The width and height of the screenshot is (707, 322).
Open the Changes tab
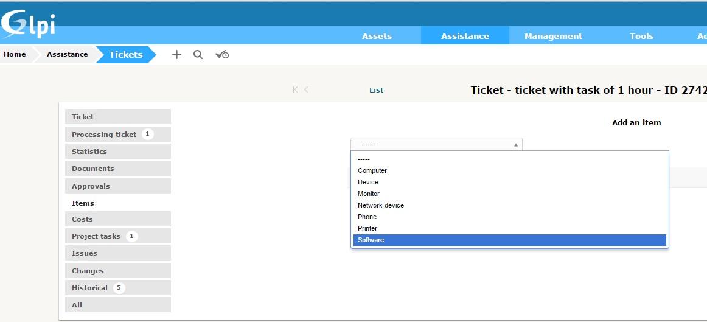tap(118, 271)
